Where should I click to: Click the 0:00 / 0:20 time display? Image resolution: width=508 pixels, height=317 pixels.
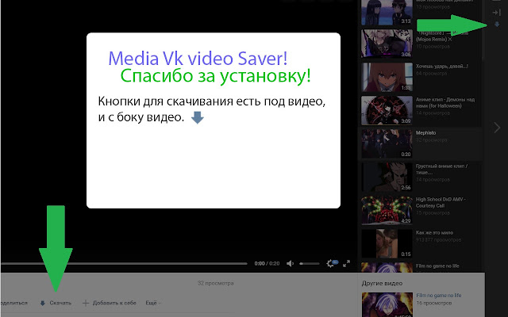click(267, 264)
